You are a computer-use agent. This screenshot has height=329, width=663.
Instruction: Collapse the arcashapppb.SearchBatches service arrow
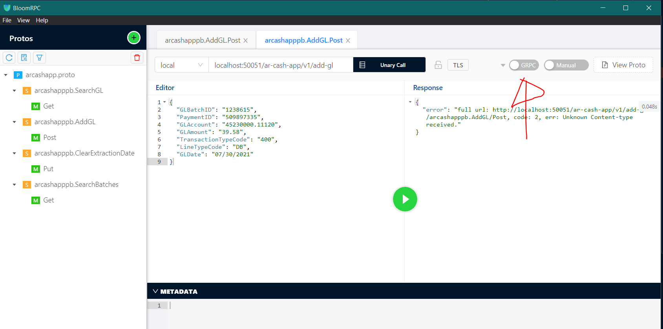(x=14, y=184)
